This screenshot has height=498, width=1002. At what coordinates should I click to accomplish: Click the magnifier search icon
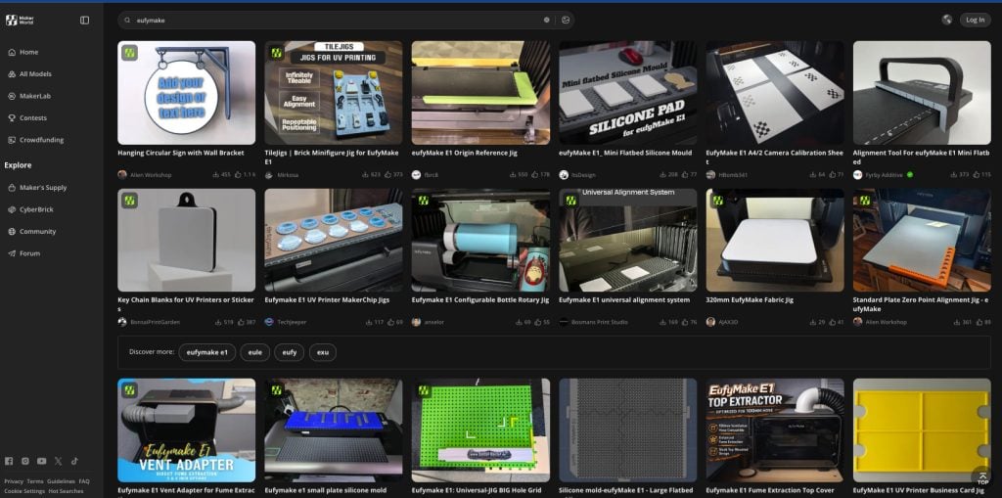(x=128, y=21)
